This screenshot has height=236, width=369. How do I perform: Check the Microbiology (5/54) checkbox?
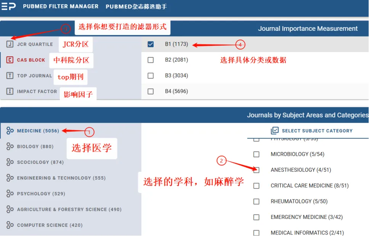(256, 154)
